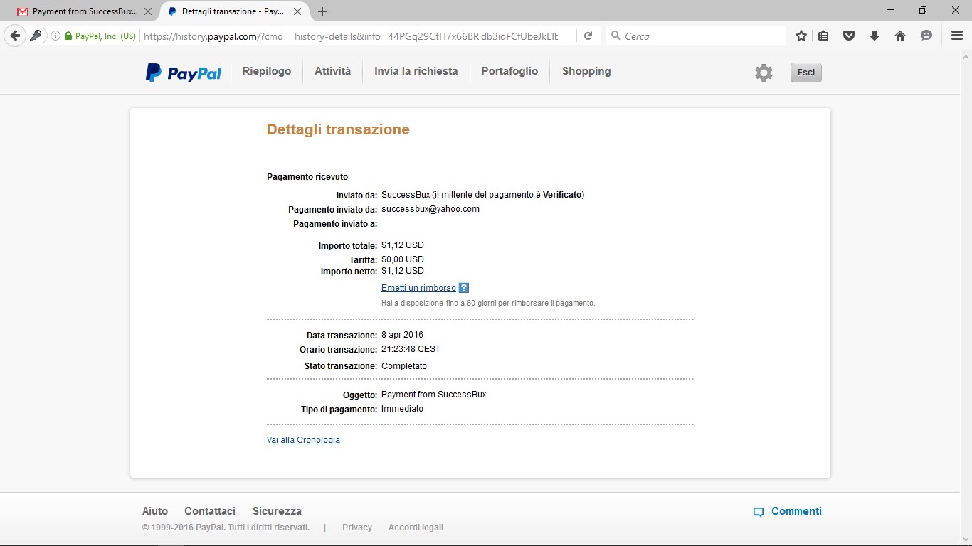
Task: Click the reload page icon
Action: 588,36
